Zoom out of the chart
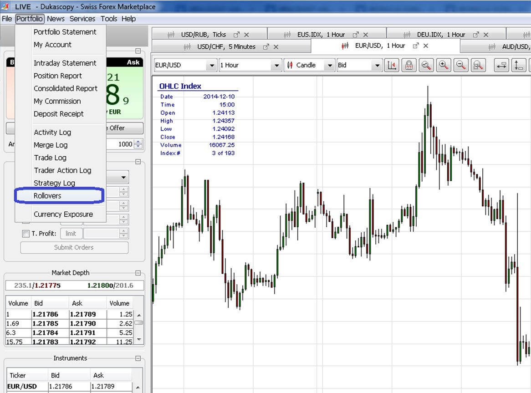 tap(460, 65)
